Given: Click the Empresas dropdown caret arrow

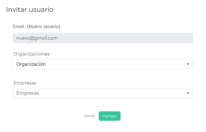Looking at the screenshot, I should 188,93.
